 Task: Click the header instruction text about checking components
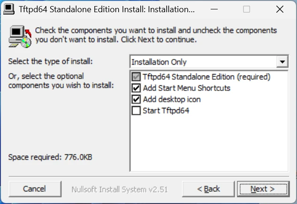point(156,35)
